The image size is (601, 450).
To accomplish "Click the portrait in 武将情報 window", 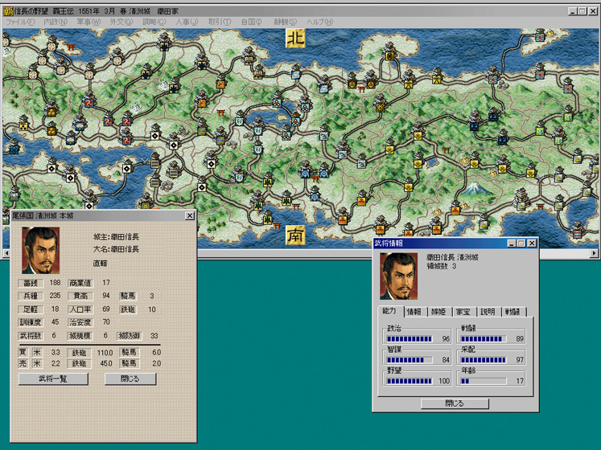I will point(398,276).
